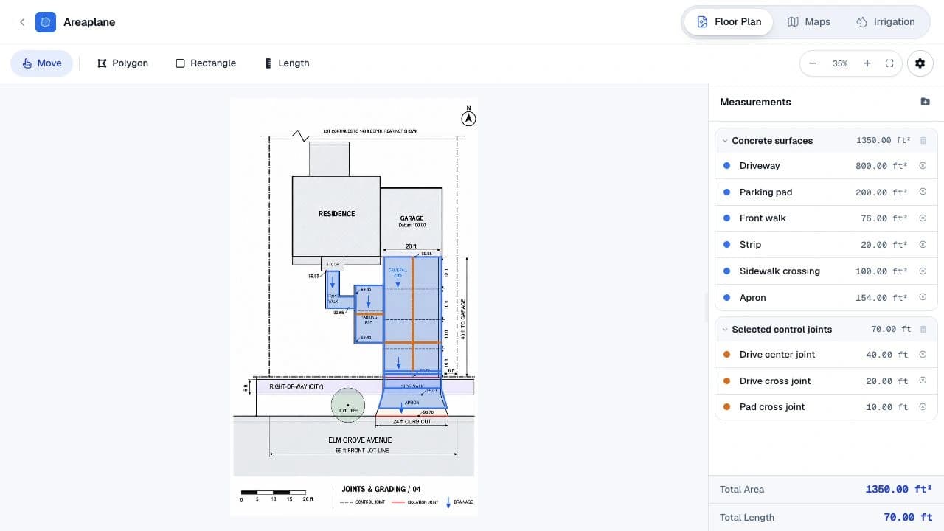This screenshot has width=944, height=531.
Task: Remove the Front walk measurement
Action: [923, 218]
